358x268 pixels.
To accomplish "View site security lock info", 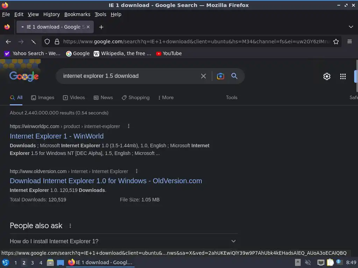I will click(x=57, y=42).
